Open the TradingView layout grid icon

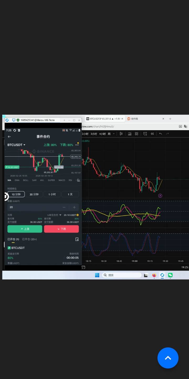pos(136,134)
